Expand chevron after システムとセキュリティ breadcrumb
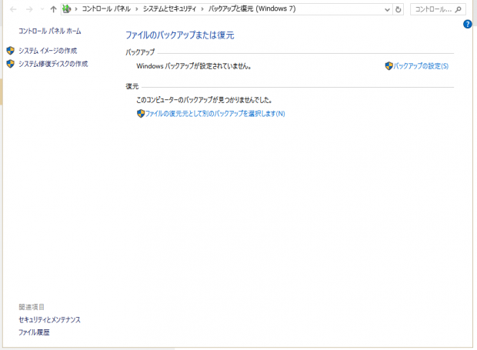 202,9
